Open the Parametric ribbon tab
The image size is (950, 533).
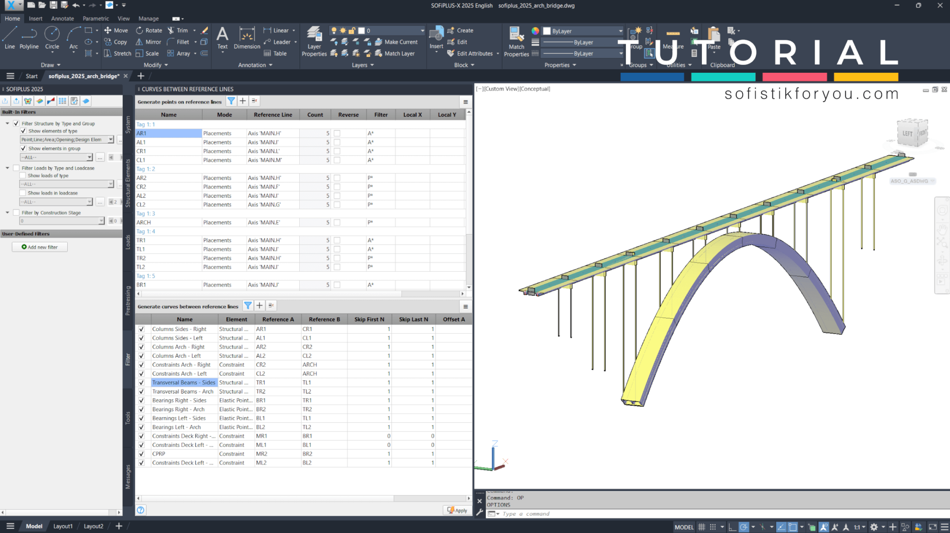pos(96,19)
